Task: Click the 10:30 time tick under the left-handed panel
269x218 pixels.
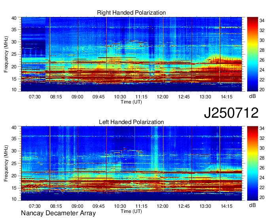Action: 120,206
